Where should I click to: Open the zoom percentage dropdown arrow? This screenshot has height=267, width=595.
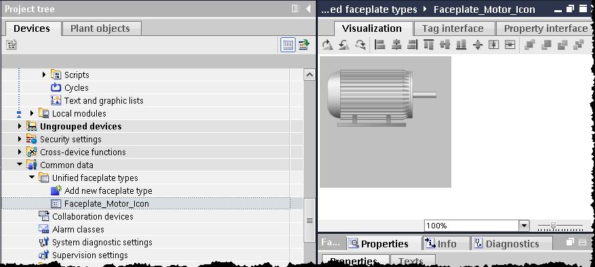pyautogui.click(x=524, y=226)
